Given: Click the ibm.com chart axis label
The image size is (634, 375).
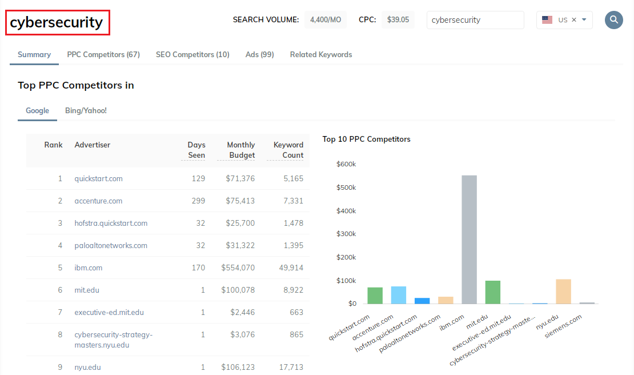Looking at the screenshot, I should [x=452, y=323].
